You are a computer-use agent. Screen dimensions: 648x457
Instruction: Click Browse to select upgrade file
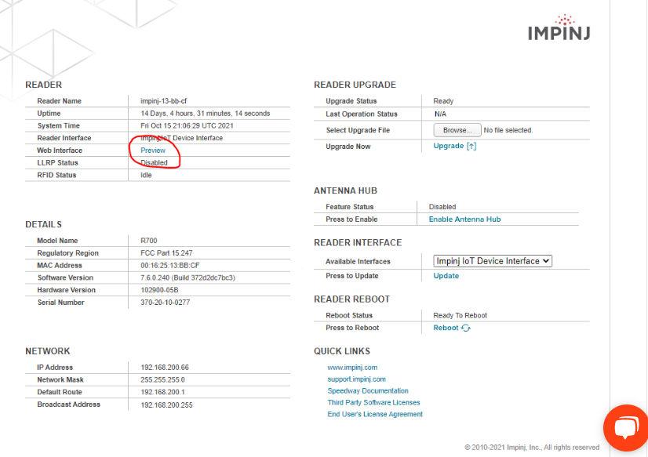pos(457,130)
